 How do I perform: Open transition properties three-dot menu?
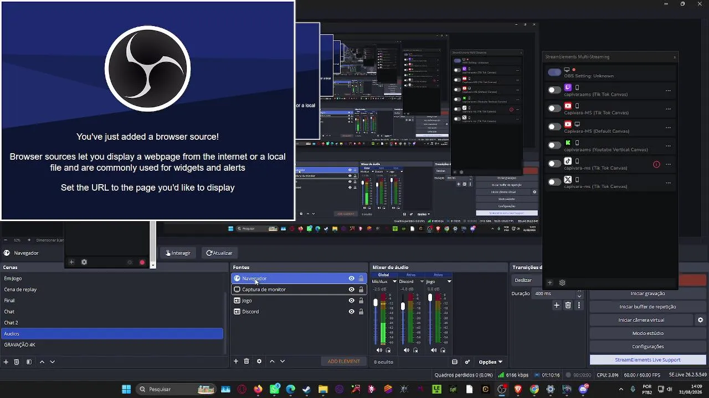pyautogui.click(x=579, y=305)
